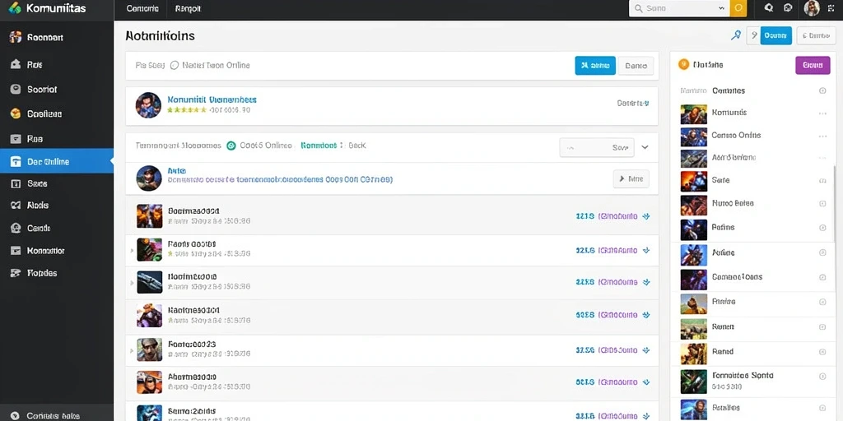Click the Komunitas logo icon

pos(15,8)
